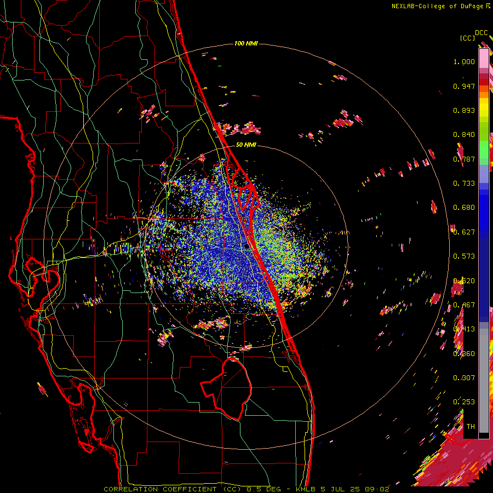Image resolution: width=493 pixels, height=493 pixels.
Task: Pick the yellow color bar segment
Action: pyautogui.click(x=484, y=107)
